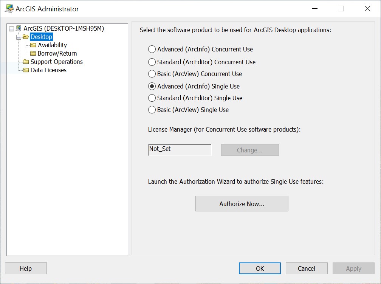Open the Borrow/Return tree item
381x284 pixels.
point(57,53)
